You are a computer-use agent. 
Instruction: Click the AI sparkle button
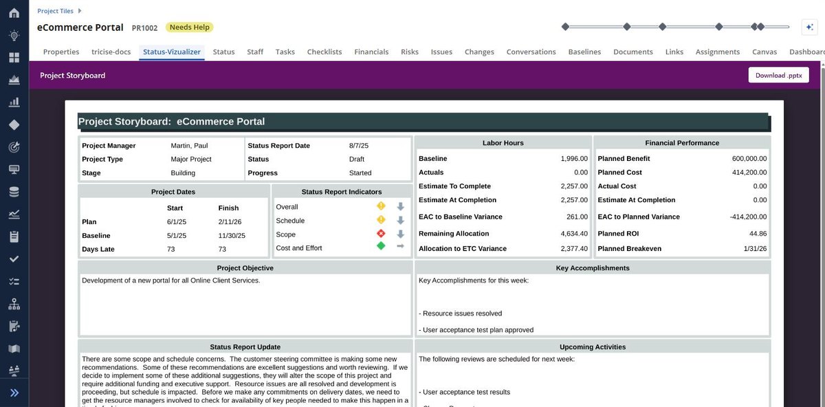click(x=808, y=27)
